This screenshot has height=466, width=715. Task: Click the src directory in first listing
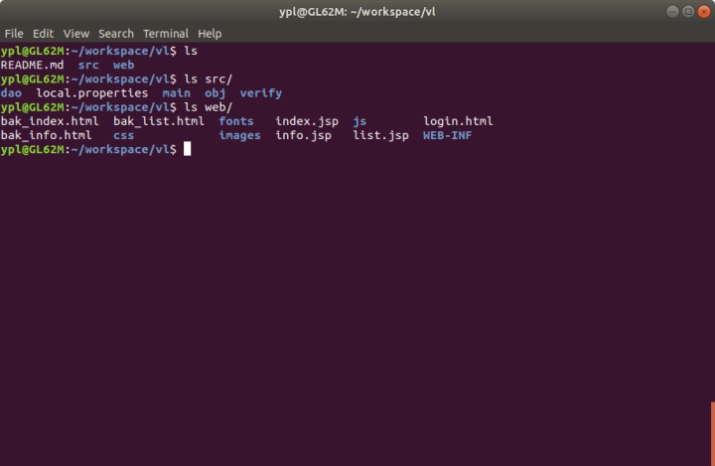click(88, 65)
